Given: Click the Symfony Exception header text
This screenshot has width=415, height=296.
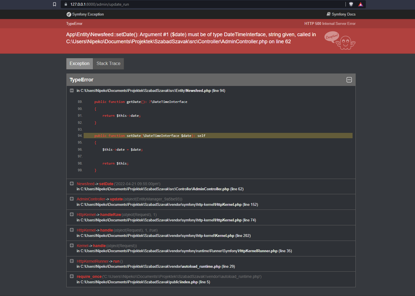Looking at the screenshot, I should [x=88, y=14].
